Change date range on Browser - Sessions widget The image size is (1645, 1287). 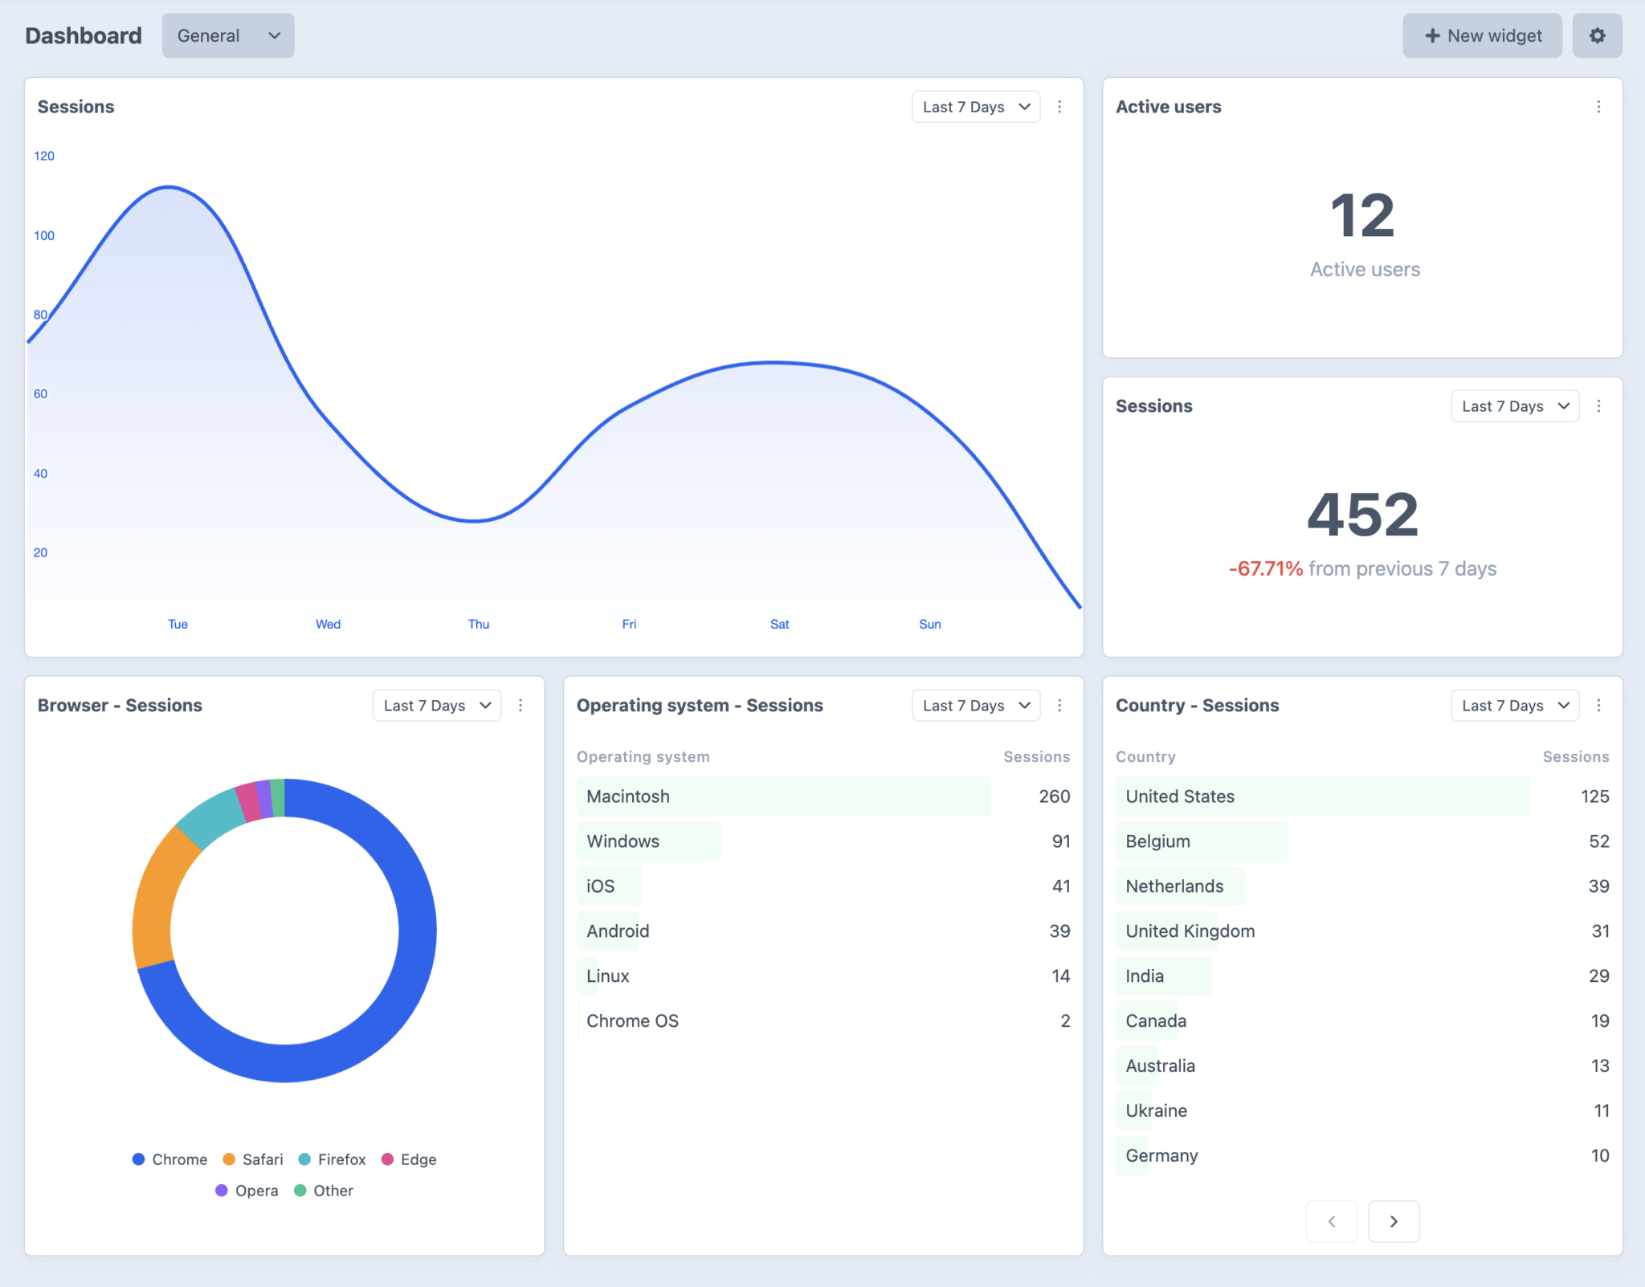coord(436,705)
